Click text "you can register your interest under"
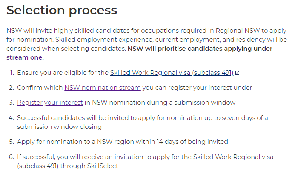The image size is (295, 177). click(197, 88)
